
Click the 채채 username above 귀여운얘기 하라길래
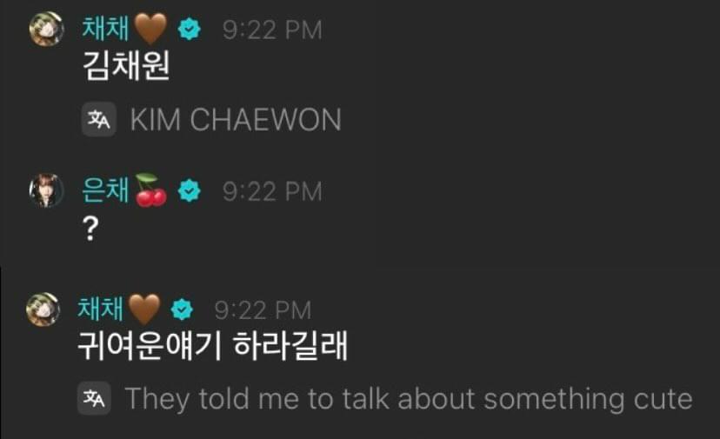click(101, 309)
